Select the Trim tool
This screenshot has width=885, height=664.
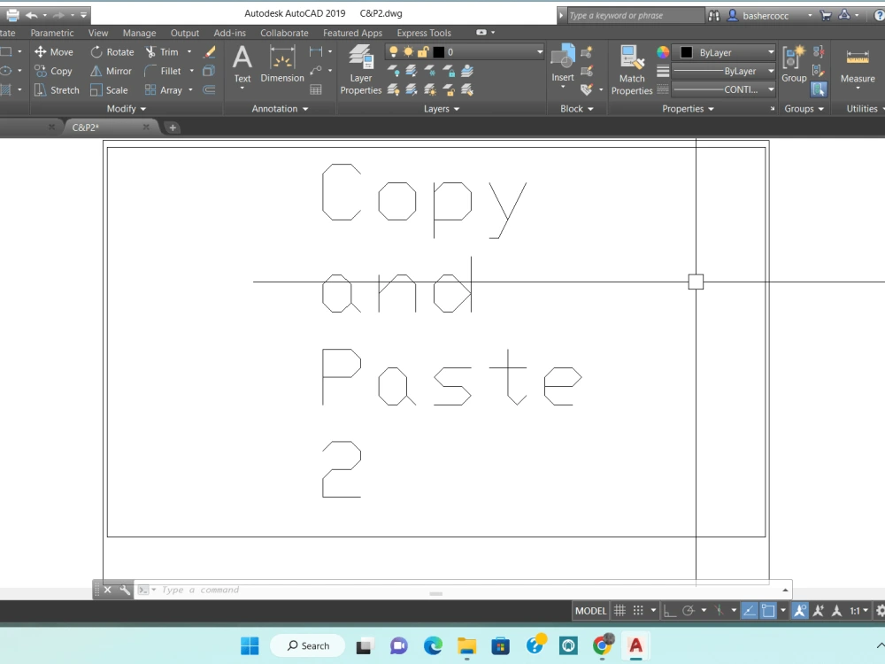(162, 52)
